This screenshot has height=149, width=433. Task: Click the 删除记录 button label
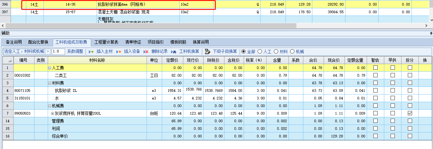point(159,52)
